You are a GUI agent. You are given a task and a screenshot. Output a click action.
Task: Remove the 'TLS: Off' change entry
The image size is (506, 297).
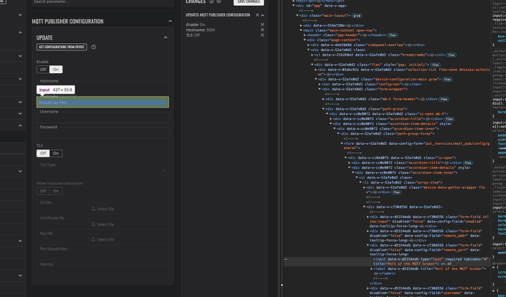[263, 35]
